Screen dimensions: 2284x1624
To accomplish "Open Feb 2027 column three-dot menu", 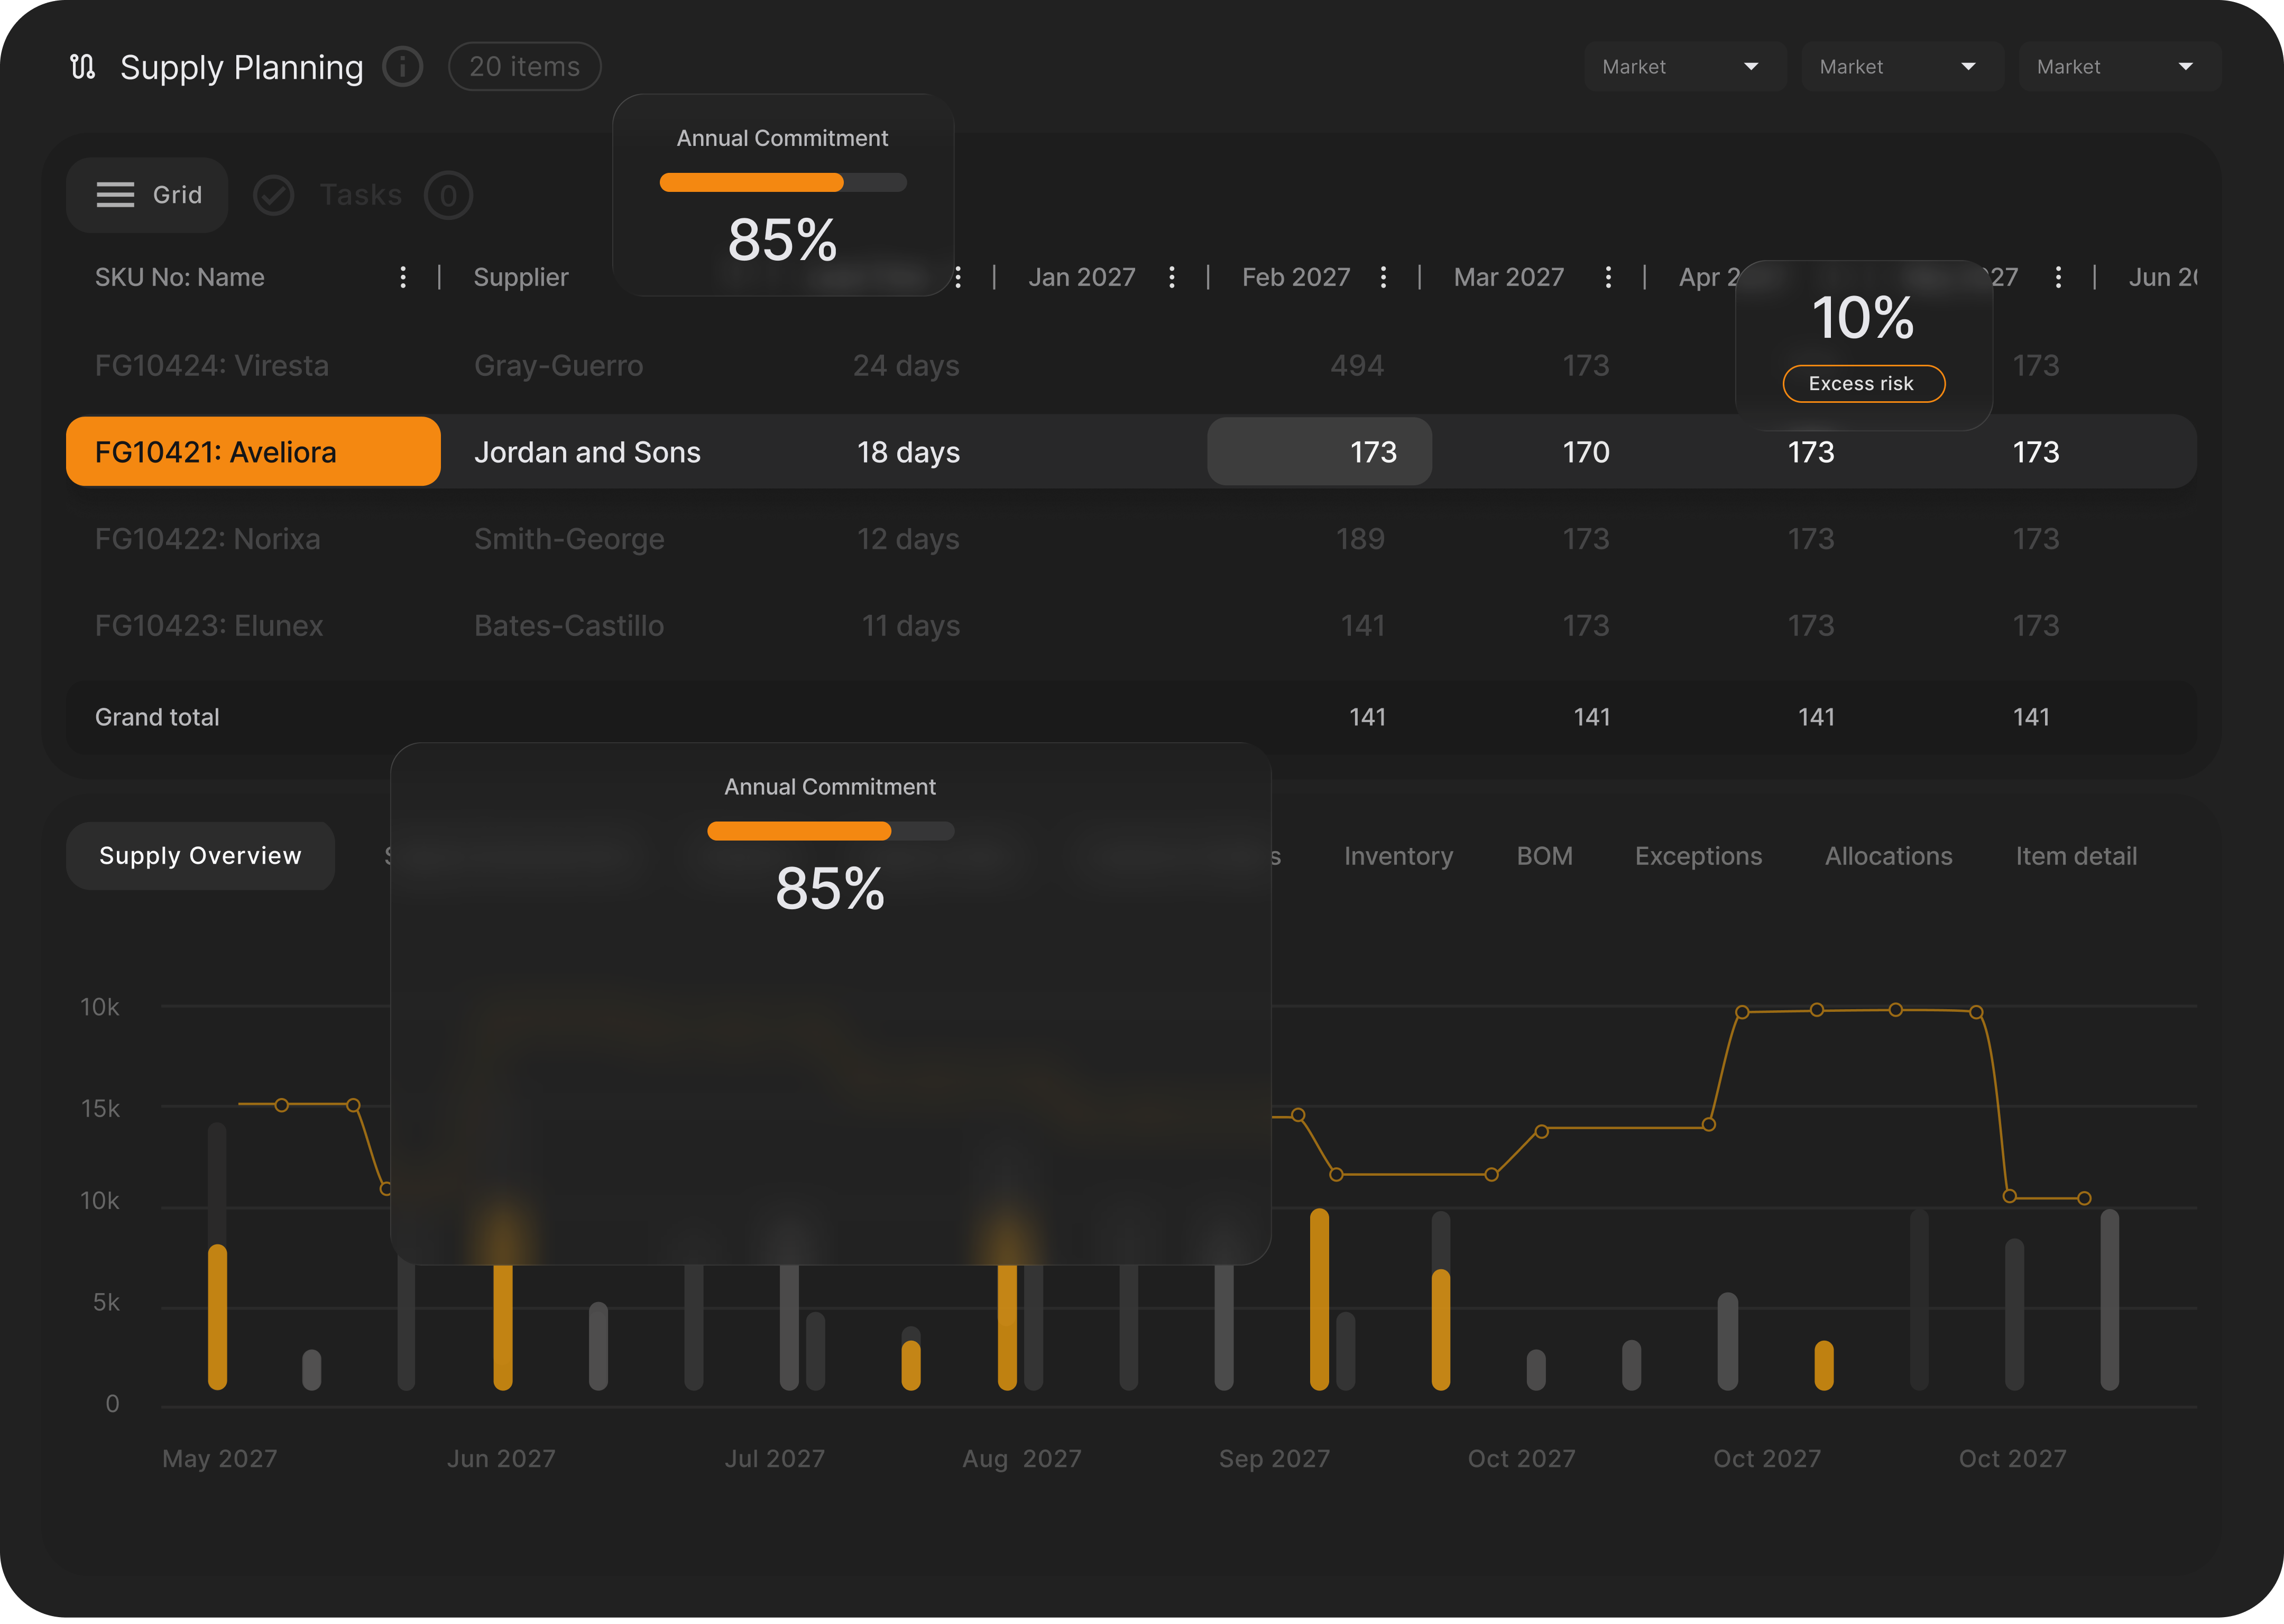I will coord(1383,277).
